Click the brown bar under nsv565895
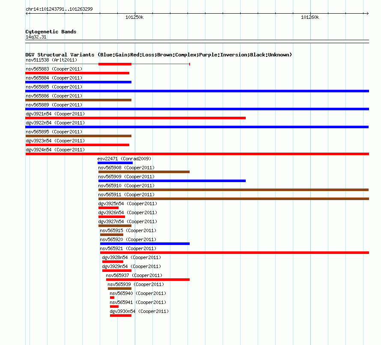This screenshot has height=345, width=381. pyautogui.click(x=78, y=136)
